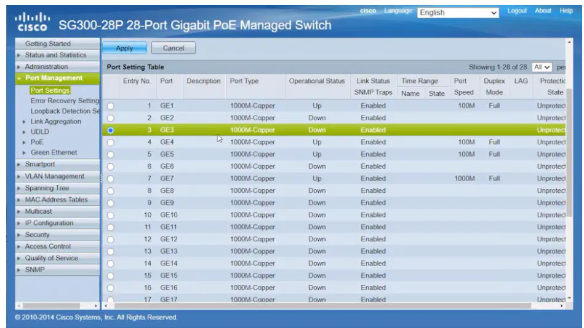Click the sidebar horizontal scrollbar left arrow
The width and height of the screenshot is (584, 328).
19,306
